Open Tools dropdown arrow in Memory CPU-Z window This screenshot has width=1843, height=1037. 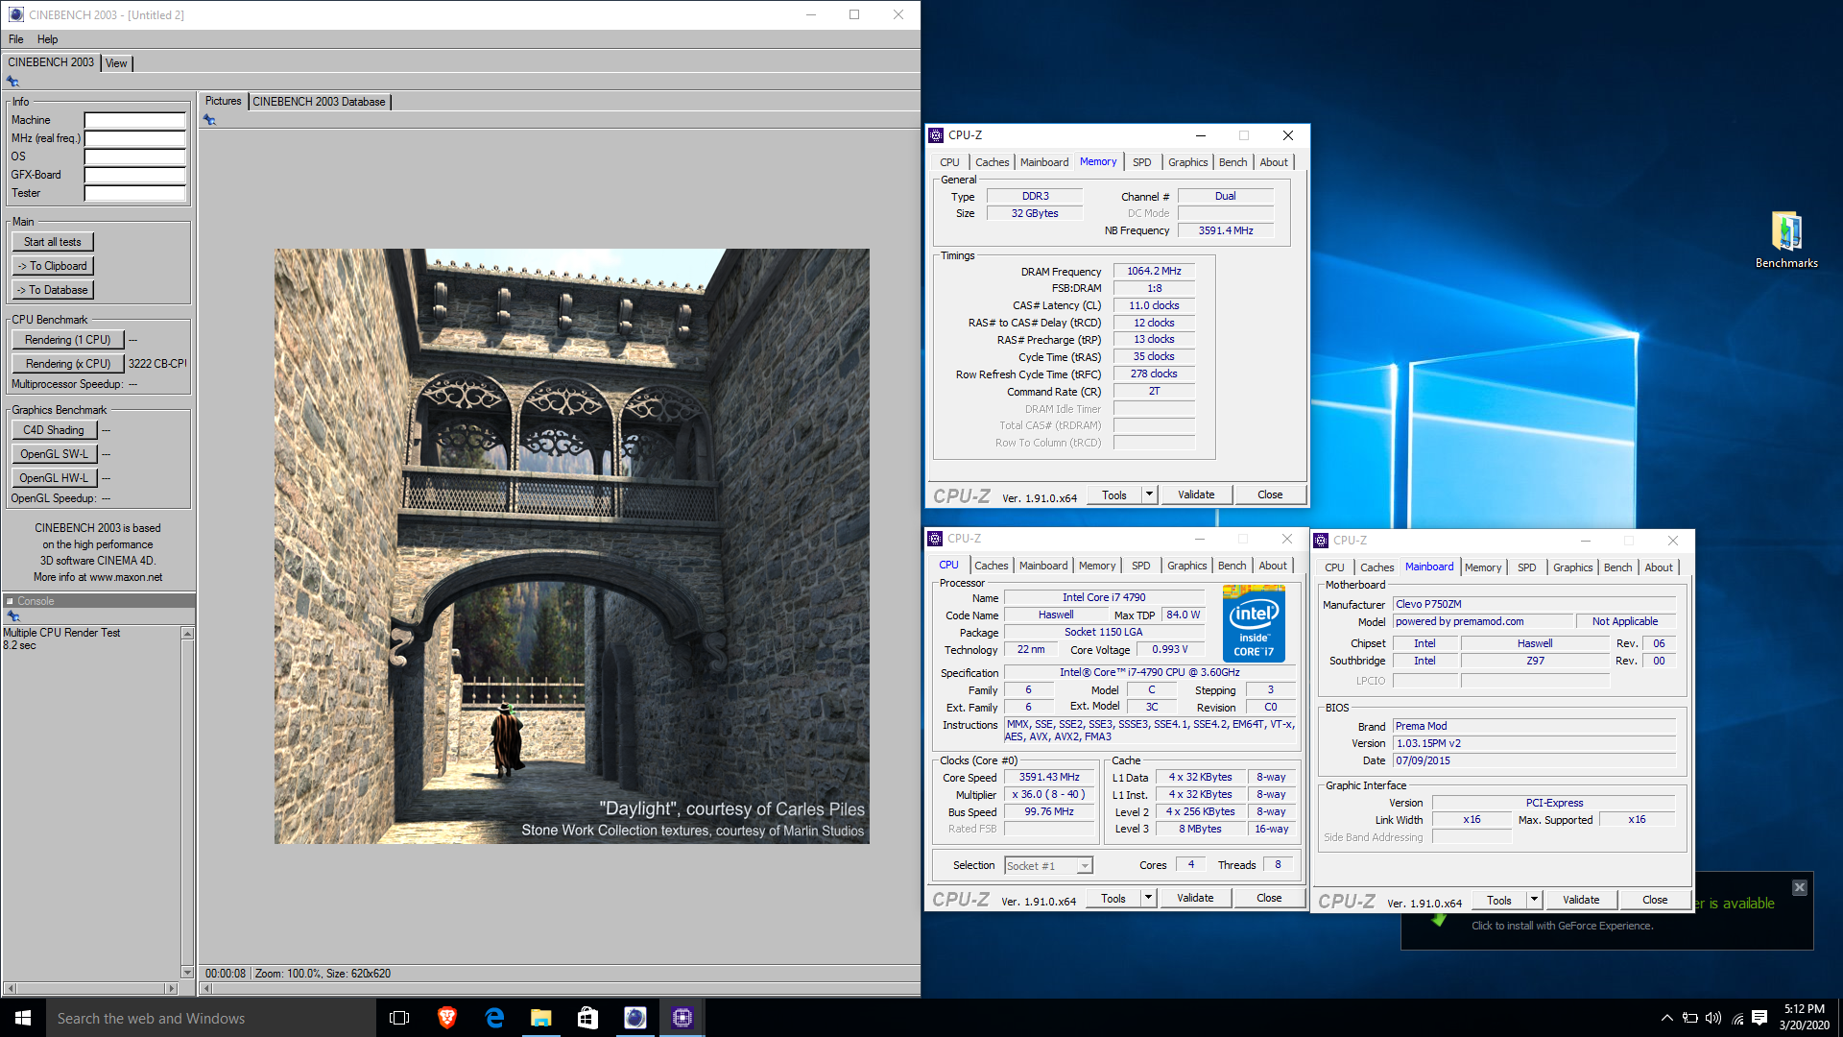[x=1149, y=494]
